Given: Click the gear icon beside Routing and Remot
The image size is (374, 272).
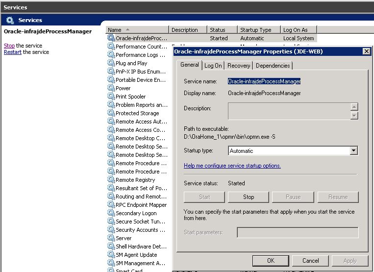Looking at the screenshot, I should pos(111,196).
